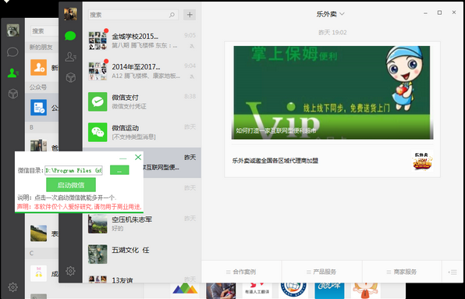Image resolution: width=465 pixels, height=299 pixels.
Task: Open Favorites cube icon in front WeChat window
Action: pyautogui.click(x=70, y=77)
